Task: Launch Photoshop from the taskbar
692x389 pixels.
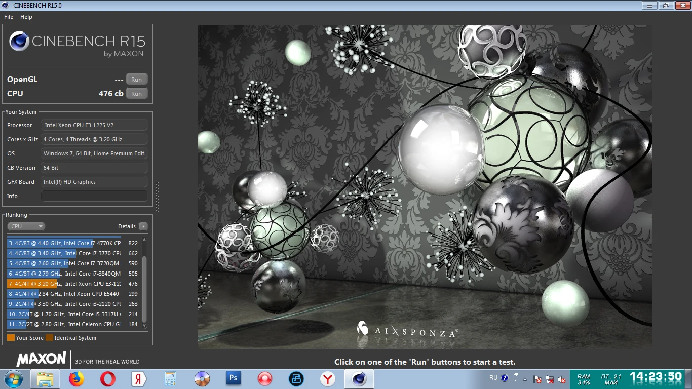Action: [x=234, y=378]
